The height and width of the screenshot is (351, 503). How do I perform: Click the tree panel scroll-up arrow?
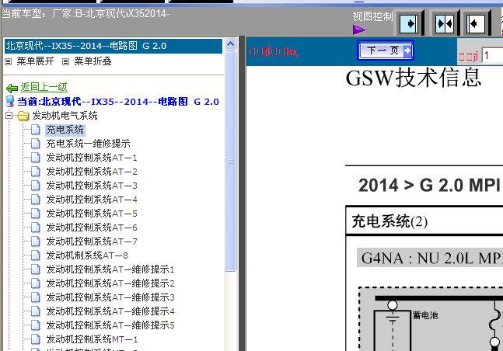pos(230,44)
